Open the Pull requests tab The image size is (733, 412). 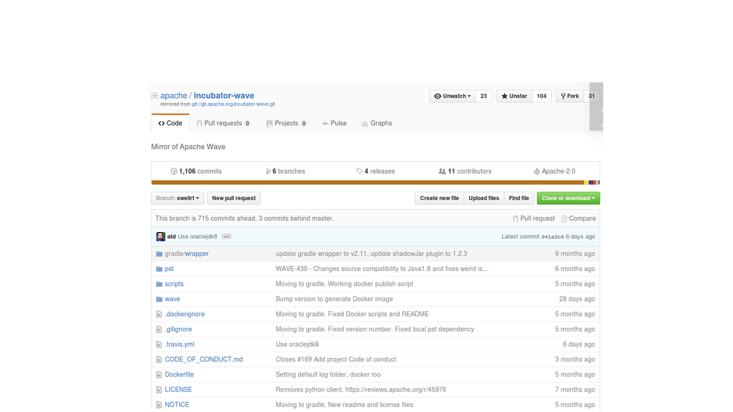[x=224, y=123]
